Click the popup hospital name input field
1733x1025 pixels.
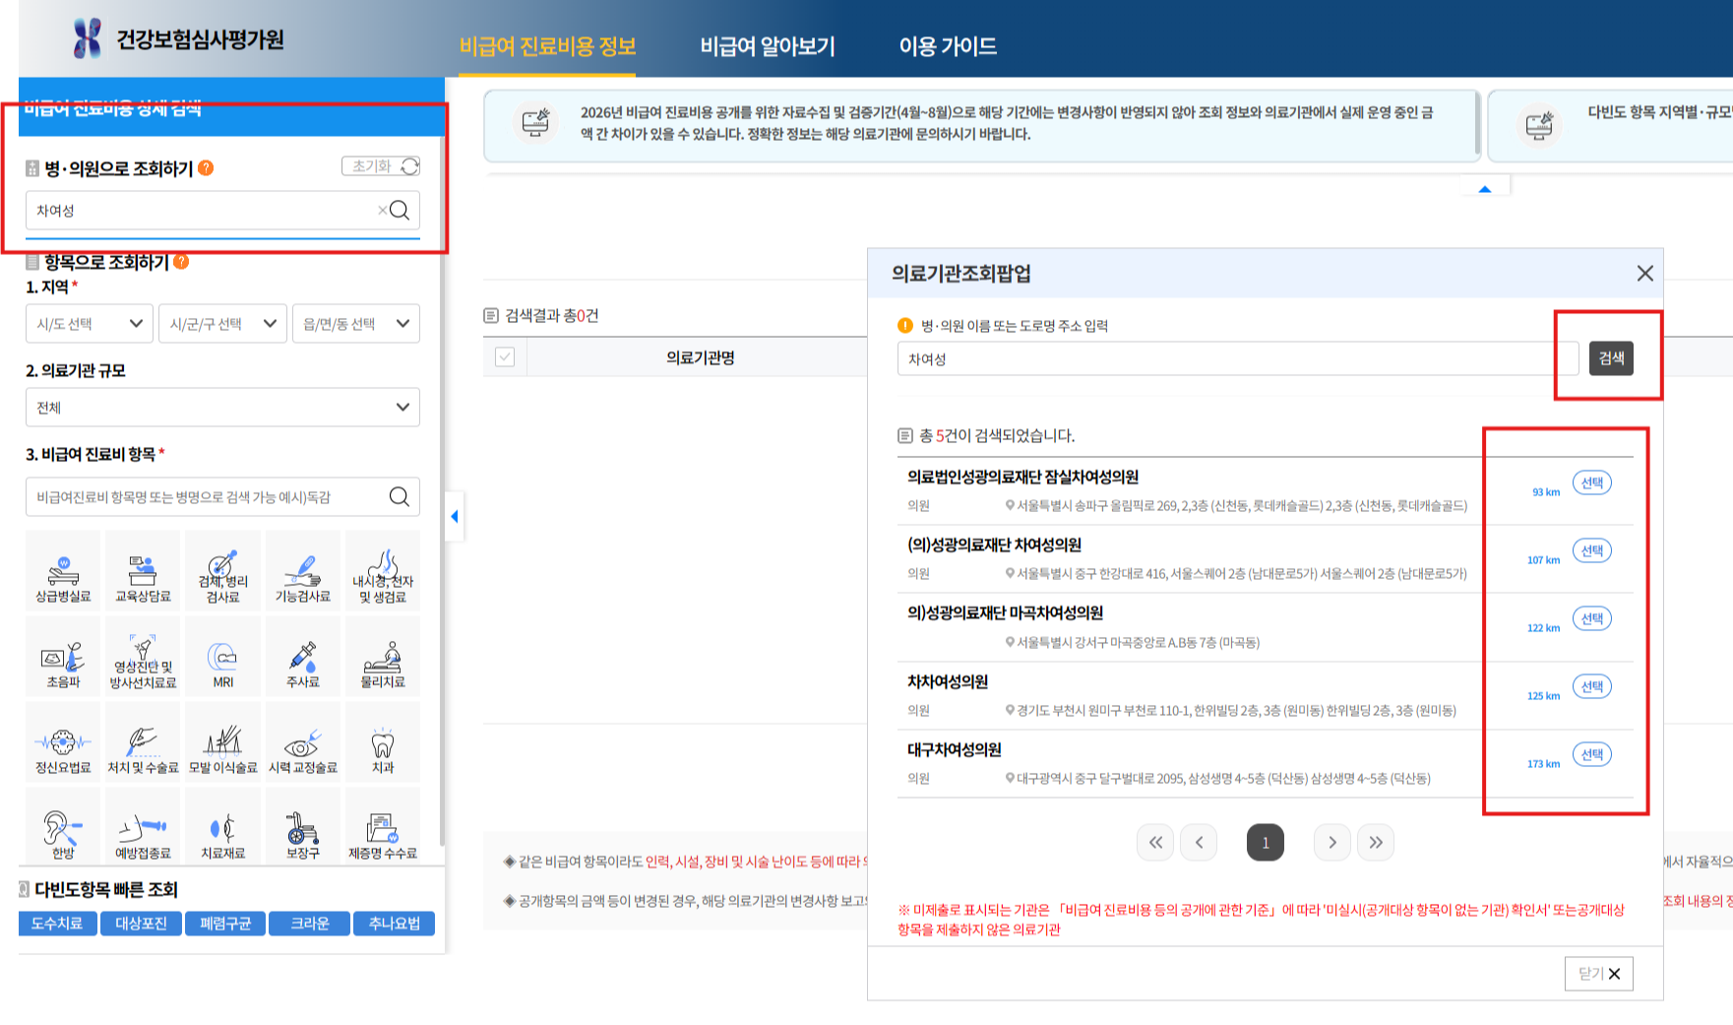(x=1238, y=358)
